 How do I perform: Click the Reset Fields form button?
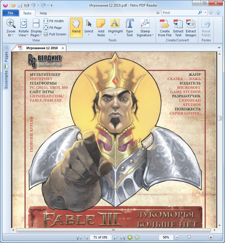click(206, 28)
